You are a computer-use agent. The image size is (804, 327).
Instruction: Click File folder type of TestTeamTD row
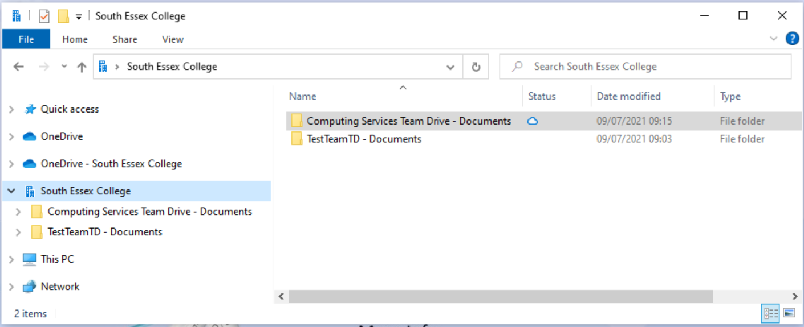[x=742, y=139]
